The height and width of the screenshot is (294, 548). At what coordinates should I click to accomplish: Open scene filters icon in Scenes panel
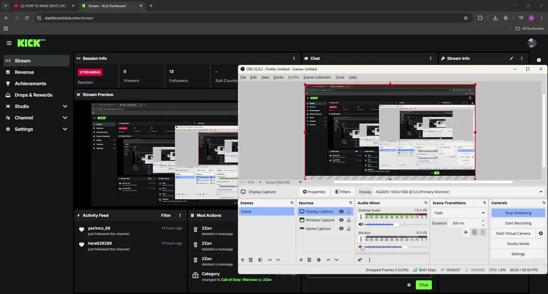(x=260, y=260)
